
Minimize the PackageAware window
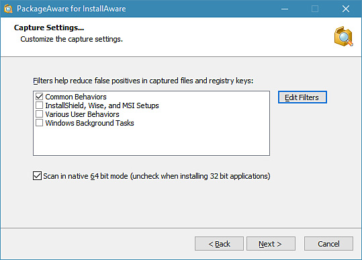[x=285, y=9]
